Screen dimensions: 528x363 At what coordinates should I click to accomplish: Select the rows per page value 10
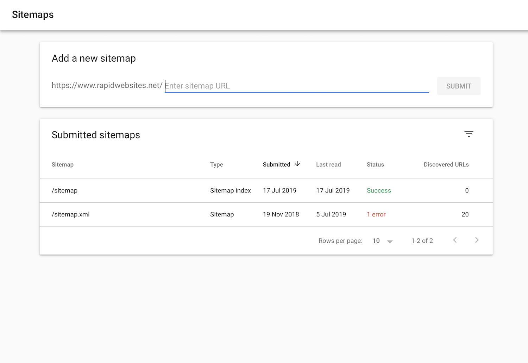click(x=376, y=241)
